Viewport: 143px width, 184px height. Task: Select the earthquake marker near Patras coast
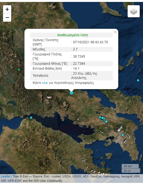pos(31,118)
